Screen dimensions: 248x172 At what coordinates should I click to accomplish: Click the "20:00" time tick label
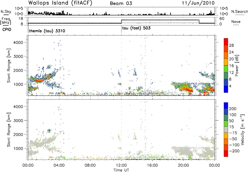coord(183,165)
